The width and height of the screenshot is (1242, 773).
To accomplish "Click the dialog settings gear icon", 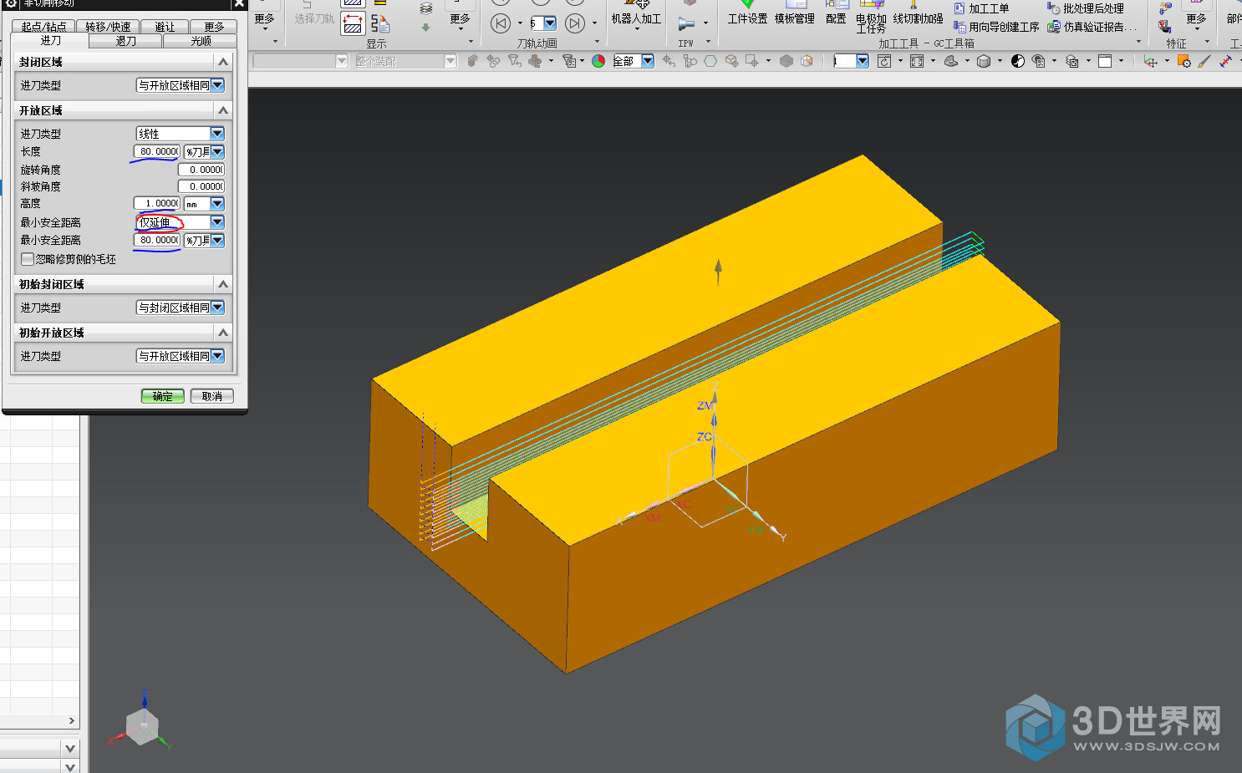I will pyautogui.click(x=12, y=3).
